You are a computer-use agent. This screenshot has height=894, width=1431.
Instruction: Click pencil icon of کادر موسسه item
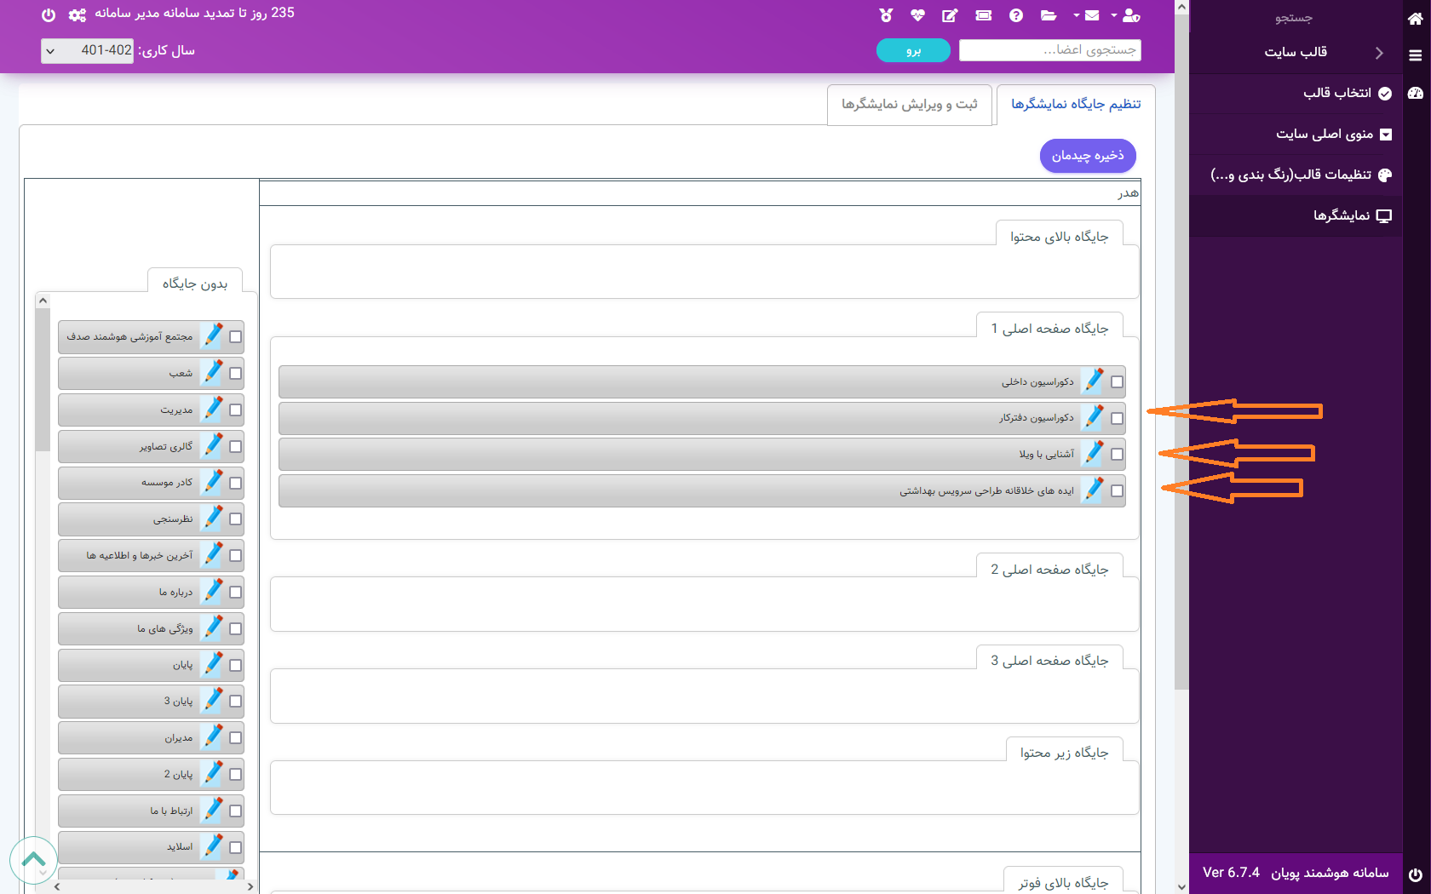tap(212, 483)
